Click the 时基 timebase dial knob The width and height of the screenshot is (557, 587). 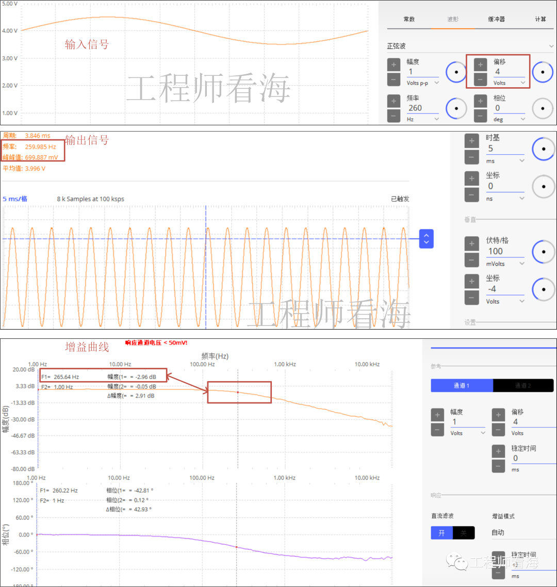(x=543, y=149)
